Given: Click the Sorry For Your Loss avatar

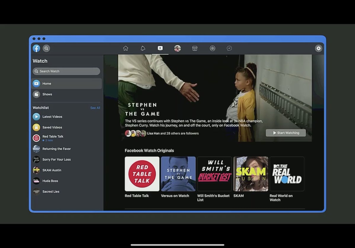Looking at the screenshot, I should coord(36,159).
